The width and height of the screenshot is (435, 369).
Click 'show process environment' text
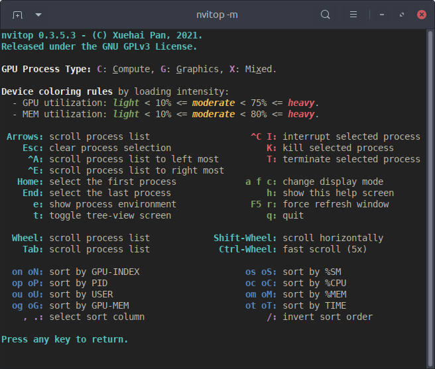pos(113,204)
